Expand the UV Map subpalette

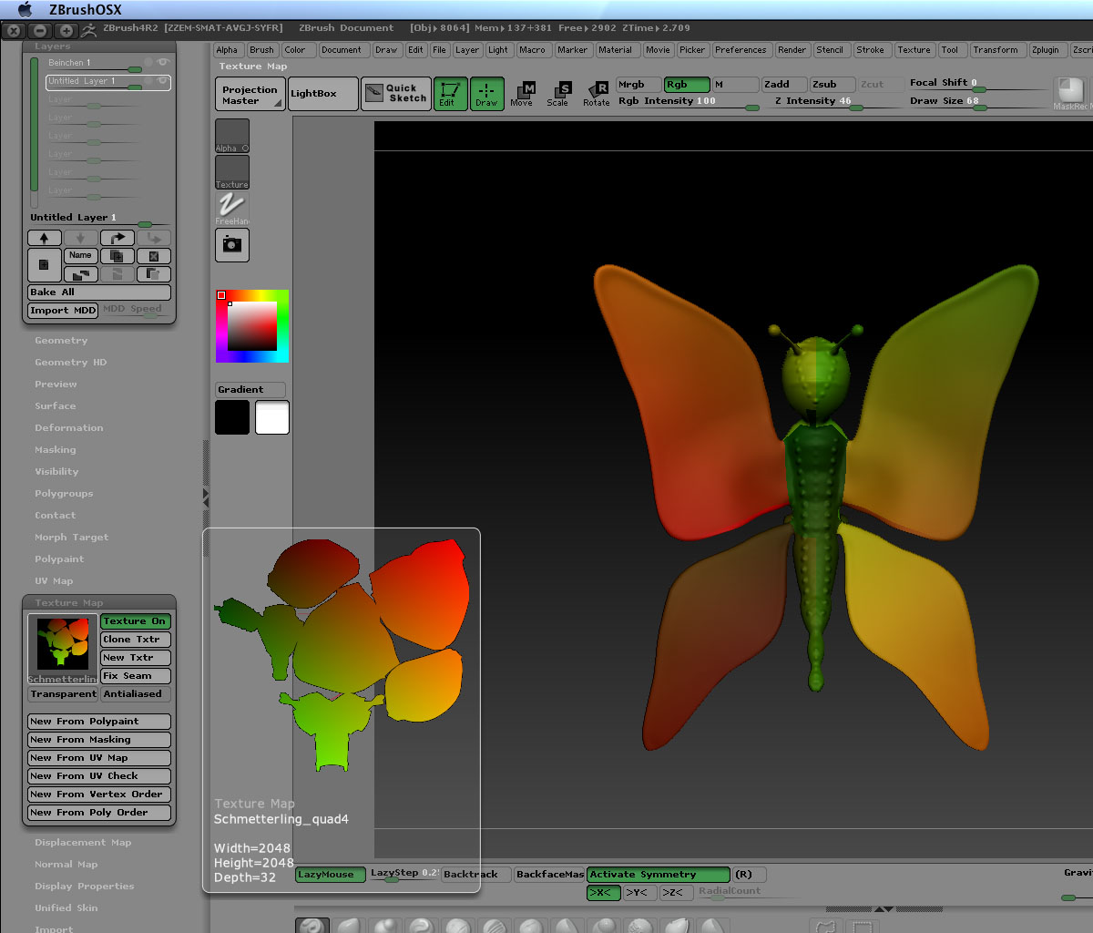tap(54, 581)
